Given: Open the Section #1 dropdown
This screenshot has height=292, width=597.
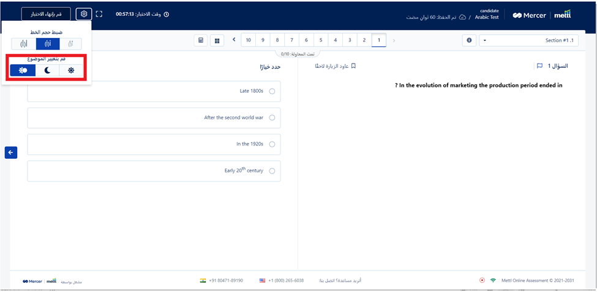Looking at the screenshot, I should pyautogui.click(x=528, y=40).
